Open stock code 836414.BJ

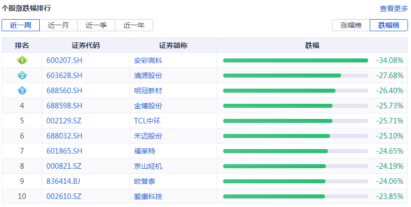tap(63, 181)
